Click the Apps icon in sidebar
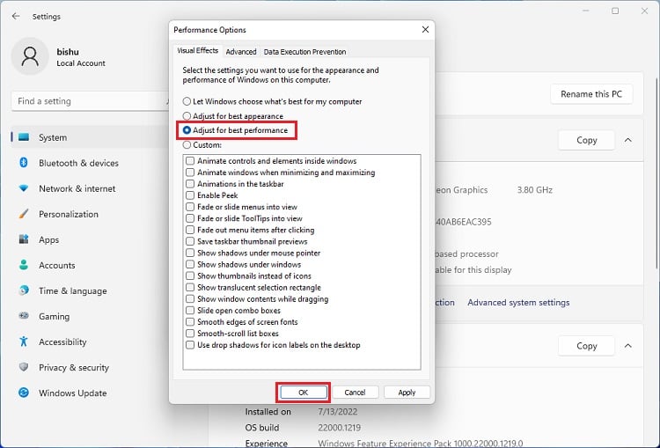Screen dimensions: 660x448 click(x=24, y=239)
